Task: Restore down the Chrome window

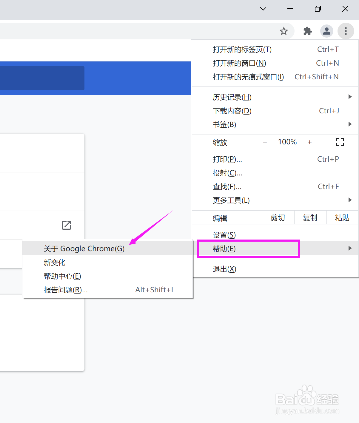Action: (x=318, y=9)
